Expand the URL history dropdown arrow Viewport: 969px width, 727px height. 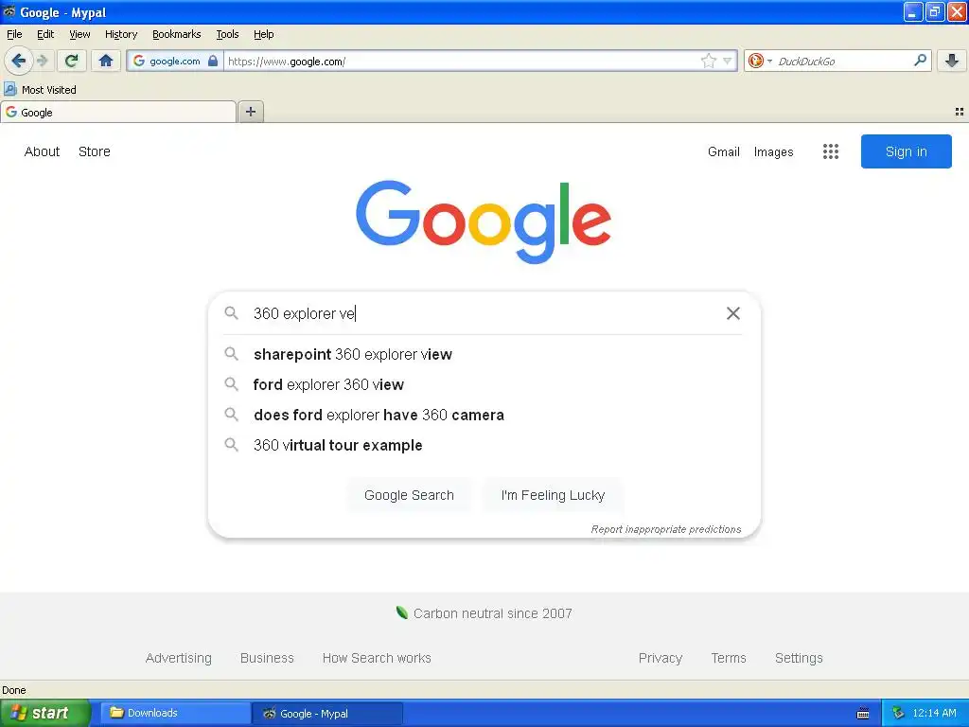728,61
